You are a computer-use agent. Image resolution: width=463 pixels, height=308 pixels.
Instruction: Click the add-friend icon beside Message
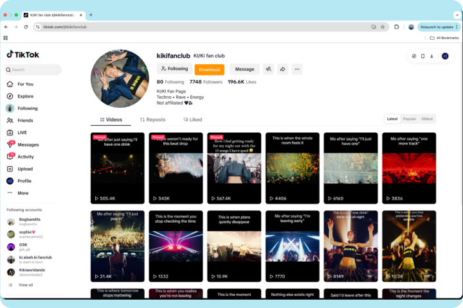[x=268, y=69]
